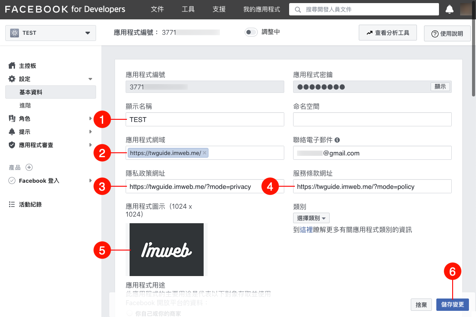This screenshot has width=476, height=317.
Task: Follow the 這裡 link about categories
Action: 306,230
